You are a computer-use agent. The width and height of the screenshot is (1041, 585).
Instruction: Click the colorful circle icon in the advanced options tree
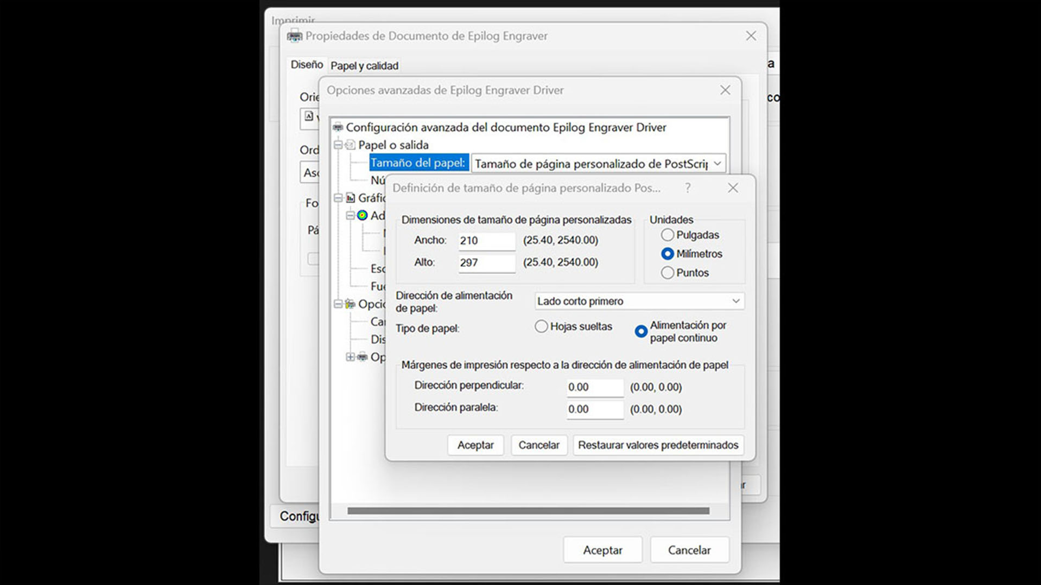(362, 215)
